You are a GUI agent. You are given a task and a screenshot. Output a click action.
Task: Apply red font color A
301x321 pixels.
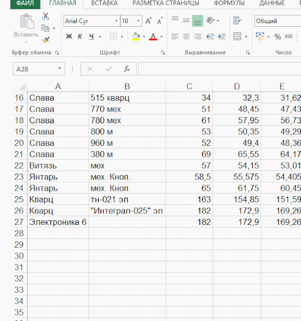pos(153,36)
